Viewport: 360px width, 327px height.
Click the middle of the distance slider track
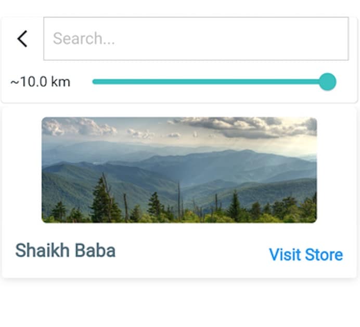pyautogui.click(x=210, y=82)
